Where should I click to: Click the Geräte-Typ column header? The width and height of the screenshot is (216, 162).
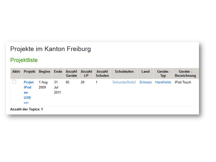pos(163,73)
